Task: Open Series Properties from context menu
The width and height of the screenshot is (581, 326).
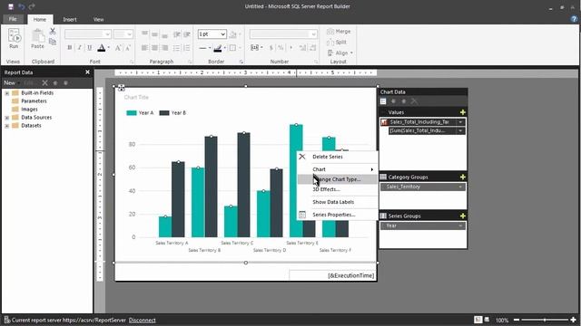Action: (338, 215)
